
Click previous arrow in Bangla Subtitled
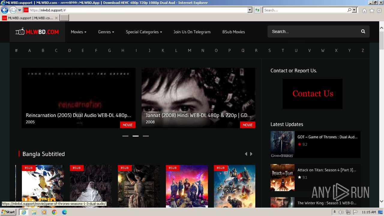(246, 154)
